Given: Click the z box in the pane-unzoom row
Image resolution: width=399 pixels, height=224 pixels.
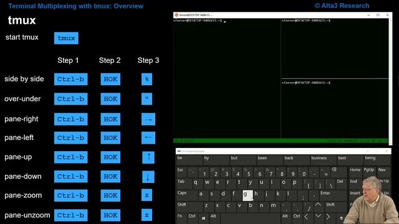Looking at the screenshot, I should pyautogui.click(x=147, y=215).
